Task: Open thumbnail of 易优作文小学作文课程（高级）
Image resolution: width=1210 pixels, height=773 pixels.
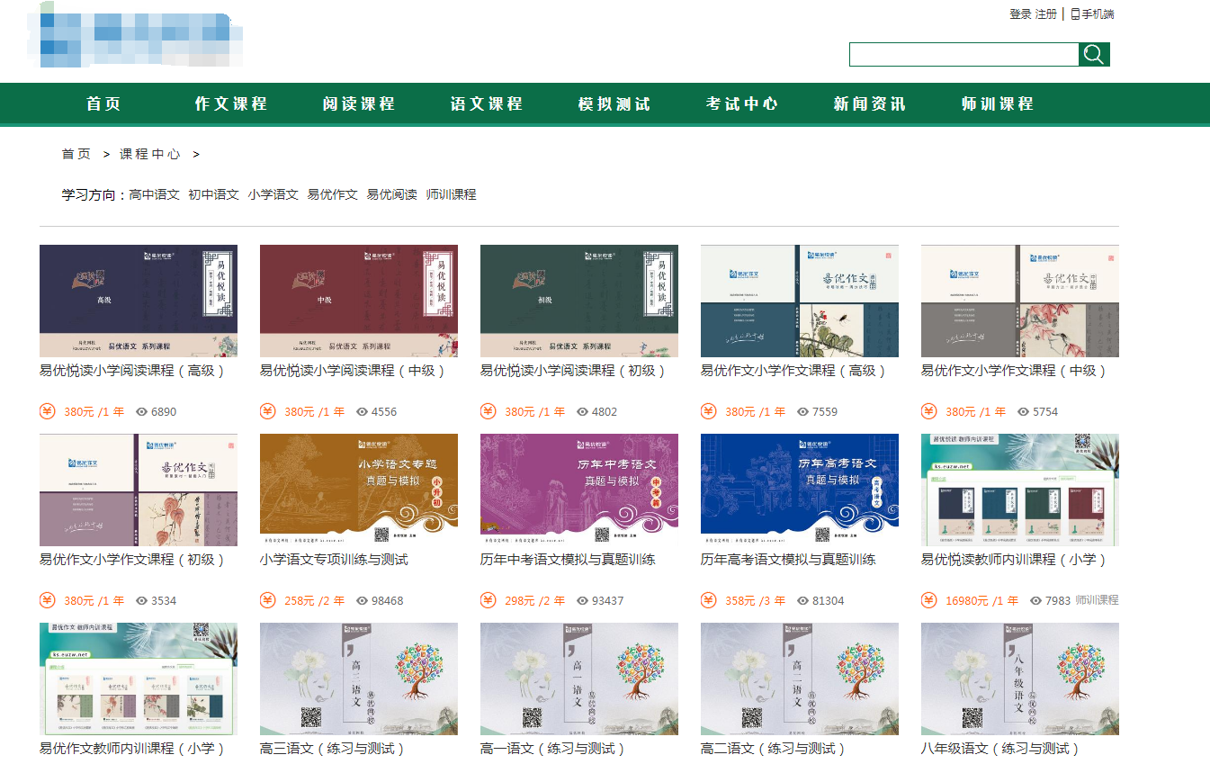Action: (x=800, y=301)
